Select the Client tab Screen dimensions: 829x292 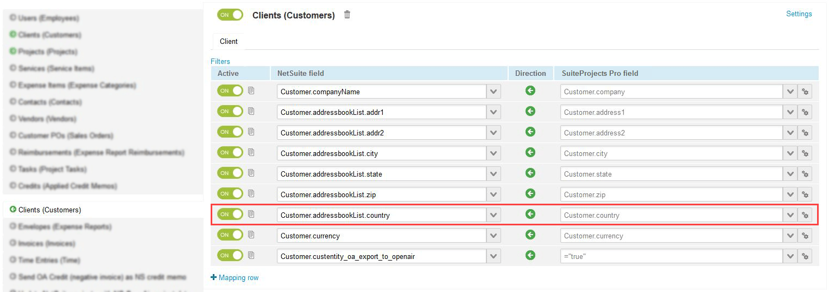click(x=229, y=41)
